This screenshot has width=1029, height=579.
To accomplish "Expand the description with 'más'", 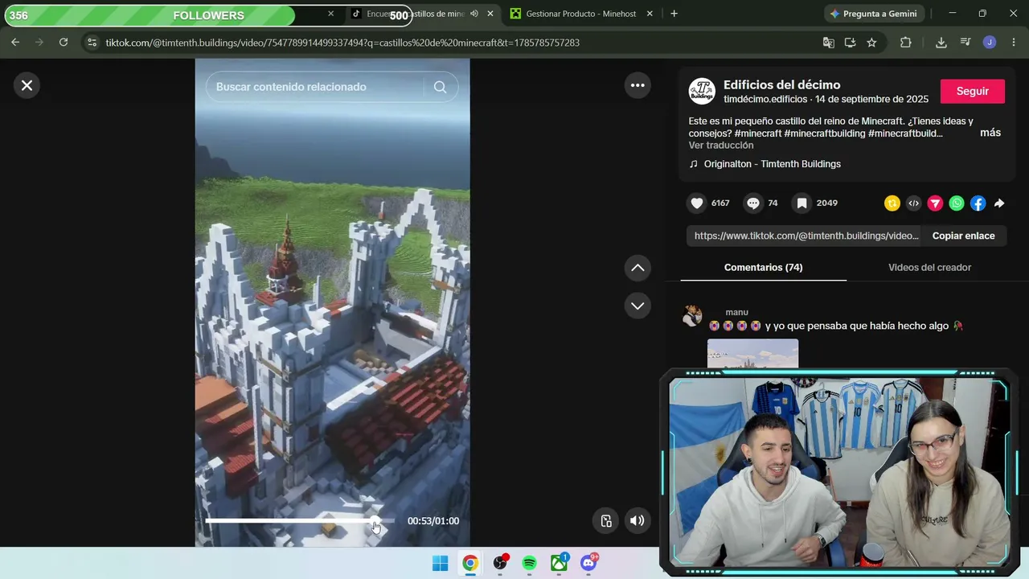I will (990, 133).
